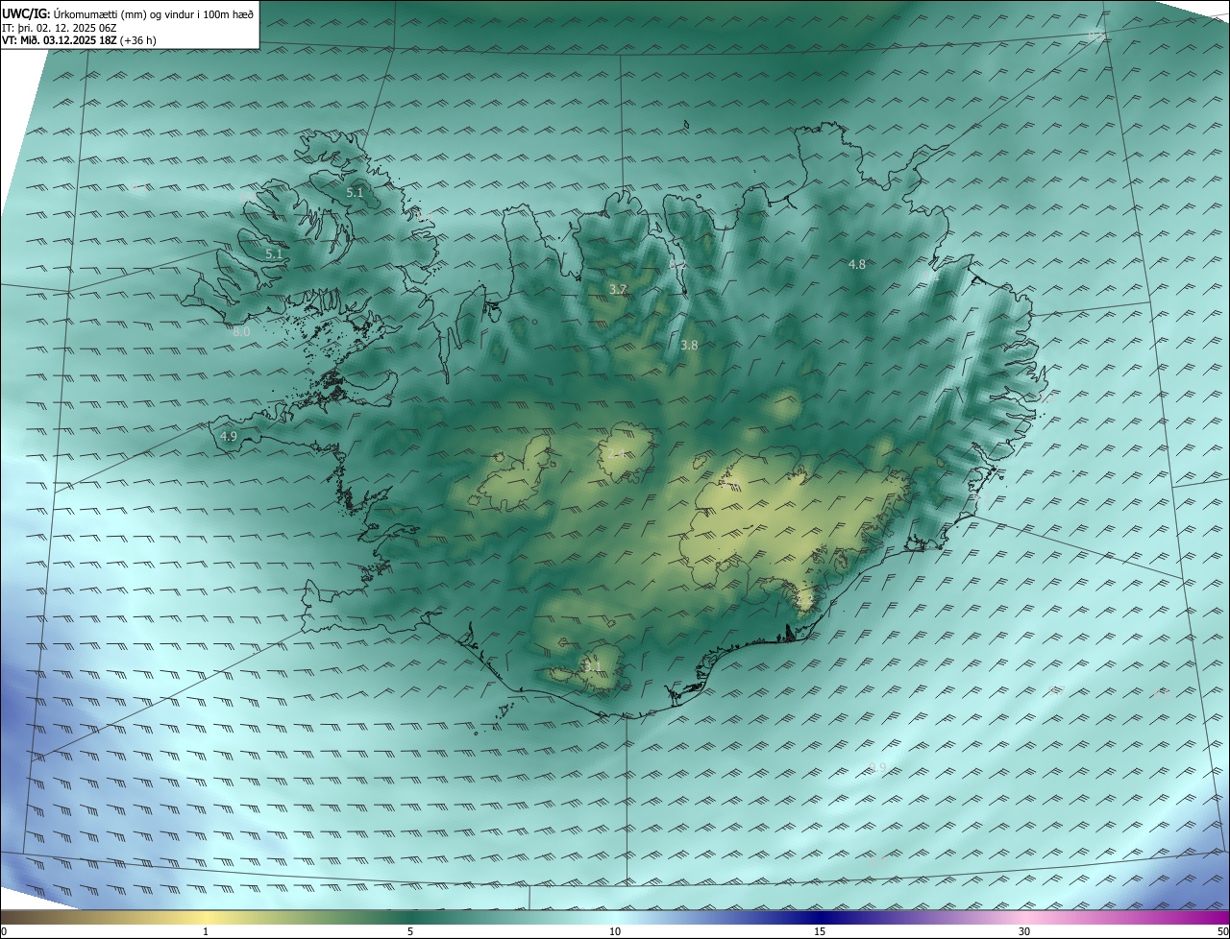Click the colorbar tick label 1
Image resolution: width=1230 pixels, height=939 pixels.
tap(206, 931)
